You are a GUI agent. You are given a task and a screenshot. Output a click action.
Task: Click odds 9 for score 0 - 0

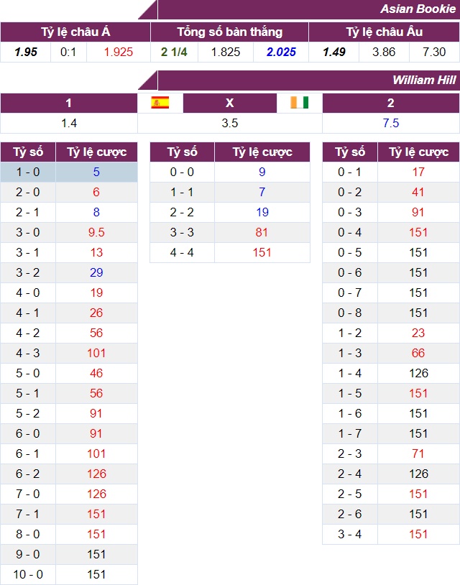tap(262, 172)
